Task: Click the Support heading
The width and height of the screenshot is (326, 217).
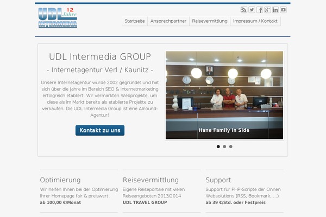Action: (218, 180)
